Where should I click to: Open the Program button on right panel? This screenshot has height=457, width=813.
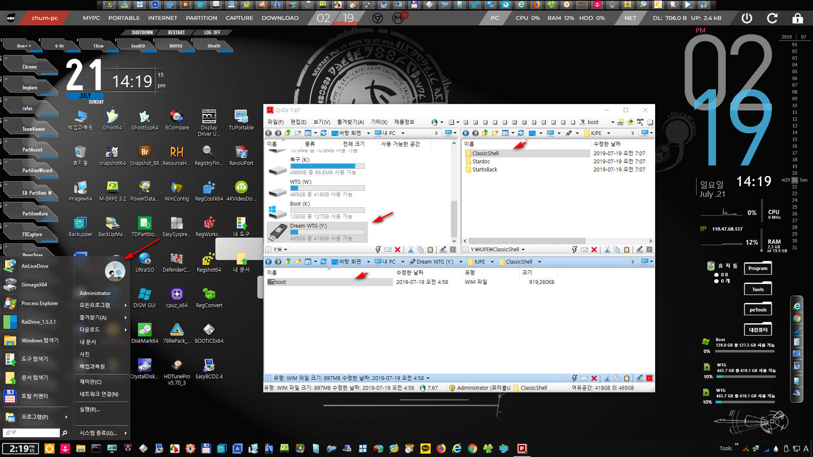coord(758,268)
